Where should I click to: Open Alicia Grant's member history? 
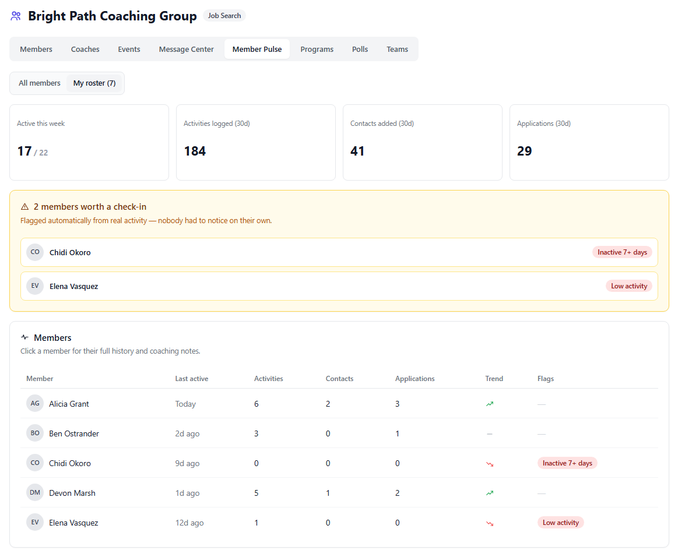(x=339, y=403)
